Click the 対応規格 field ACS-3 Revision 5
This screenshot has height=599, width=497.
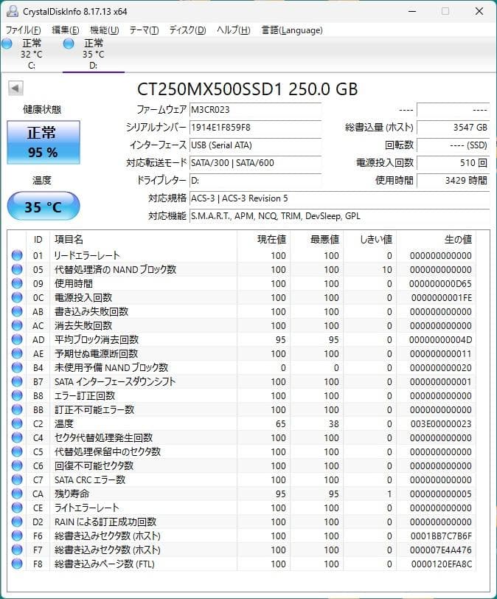(339, 198)
